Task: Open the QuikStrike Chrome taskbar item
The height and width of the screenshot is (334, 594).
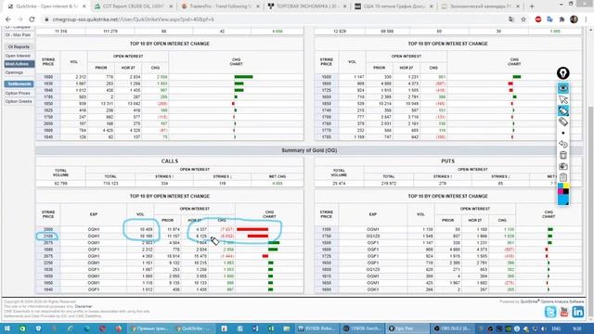Action: (194, 328)
